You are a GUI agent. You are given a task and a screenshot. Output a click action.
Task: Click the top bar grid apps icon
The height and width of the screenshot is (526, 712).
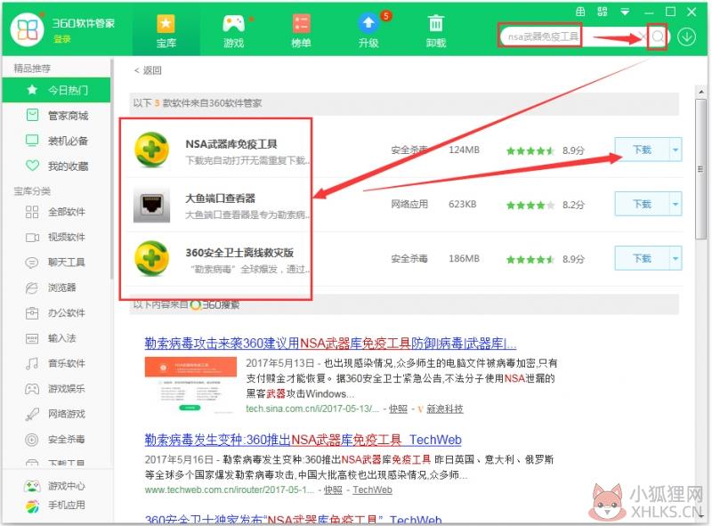point(603,12)
